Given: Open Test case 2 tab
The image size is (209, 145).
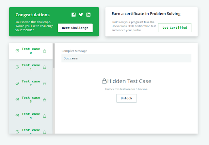Looking at the screenshot, I should pyautogui.click(x=31, y=83).
